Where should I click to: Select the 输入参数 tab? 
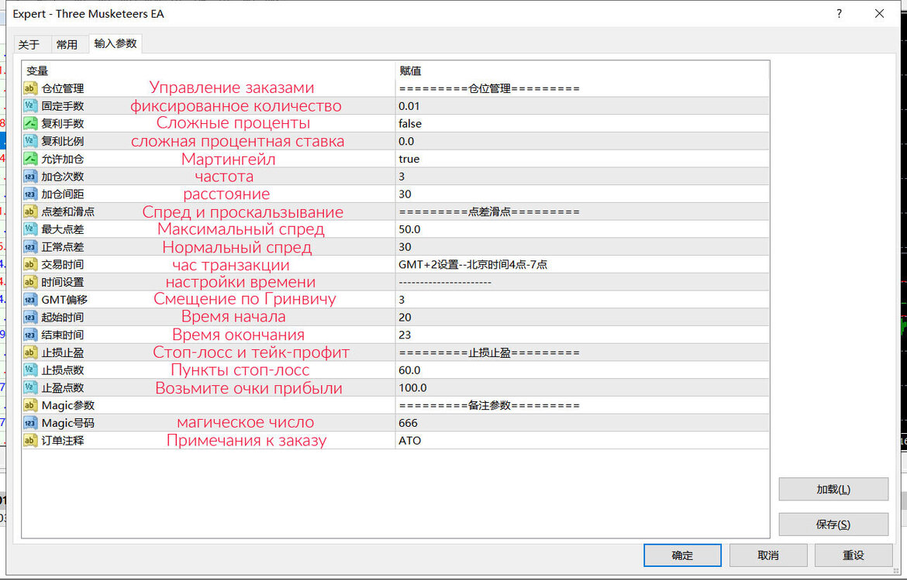(x=116, y=44)
